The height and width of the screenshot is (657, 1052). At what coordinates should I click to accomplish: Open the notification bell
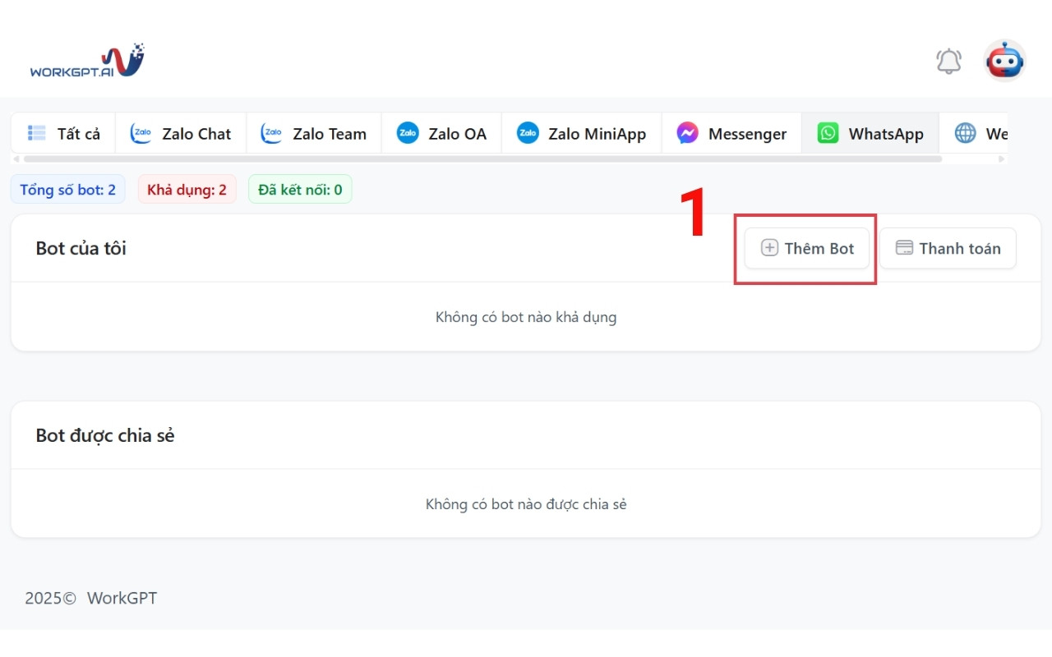948,61
